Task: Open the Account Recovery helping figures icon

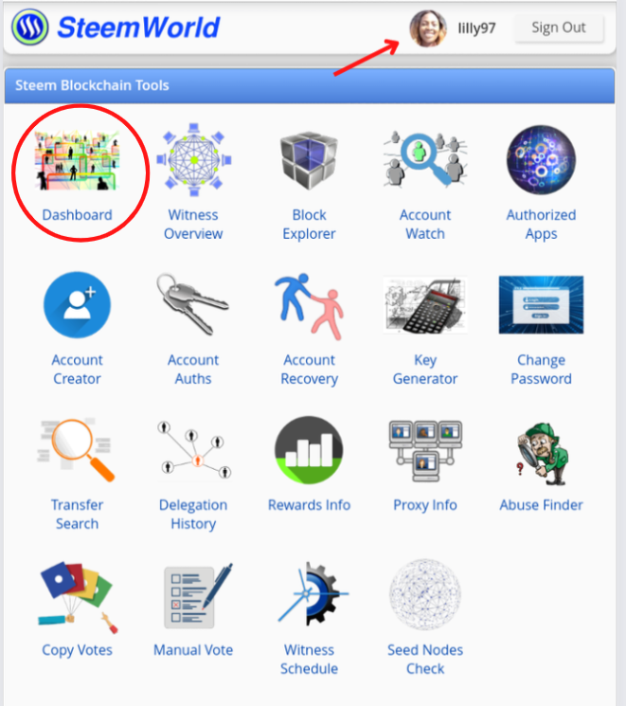Action: [309, 306]
